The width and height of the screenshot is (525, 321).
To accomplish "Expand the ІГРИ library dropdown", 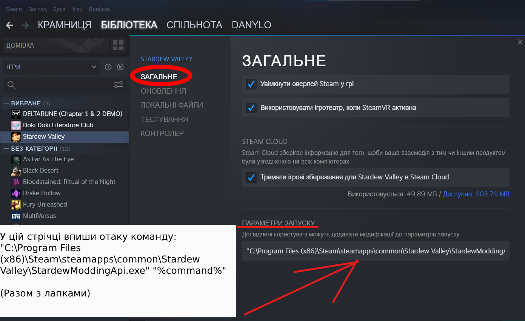I will pyautogui.click(x=52, y=67).
